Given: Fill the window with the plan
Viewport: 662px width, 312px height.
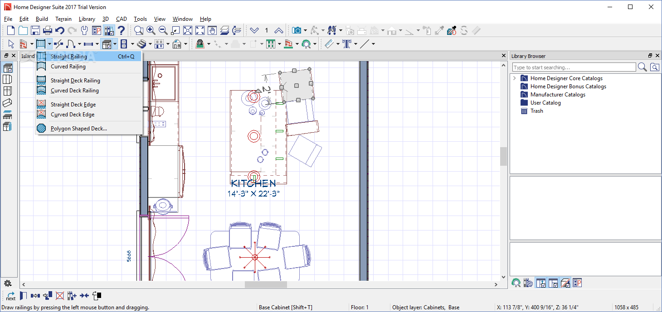Looking at the screenshot, I should pos(188,30).
